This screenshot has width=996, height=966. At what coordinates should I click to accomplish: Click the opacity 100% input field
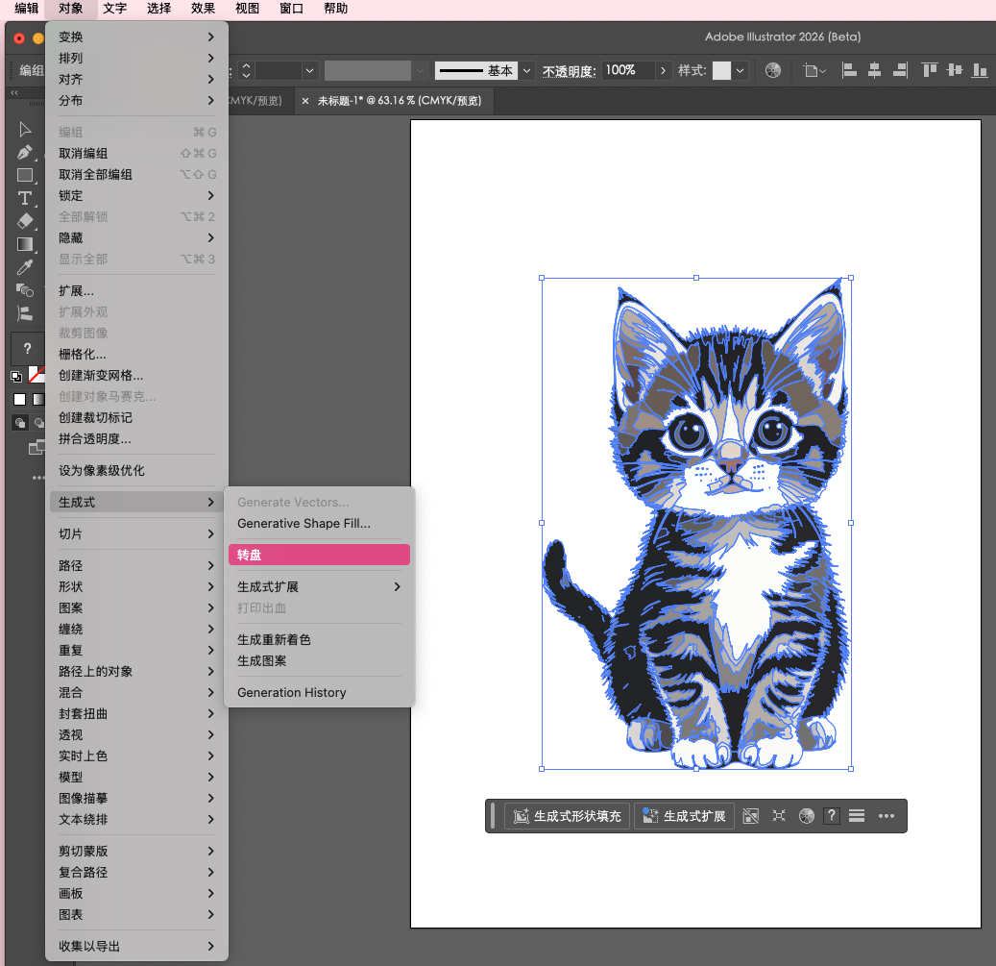pos(627,70)
